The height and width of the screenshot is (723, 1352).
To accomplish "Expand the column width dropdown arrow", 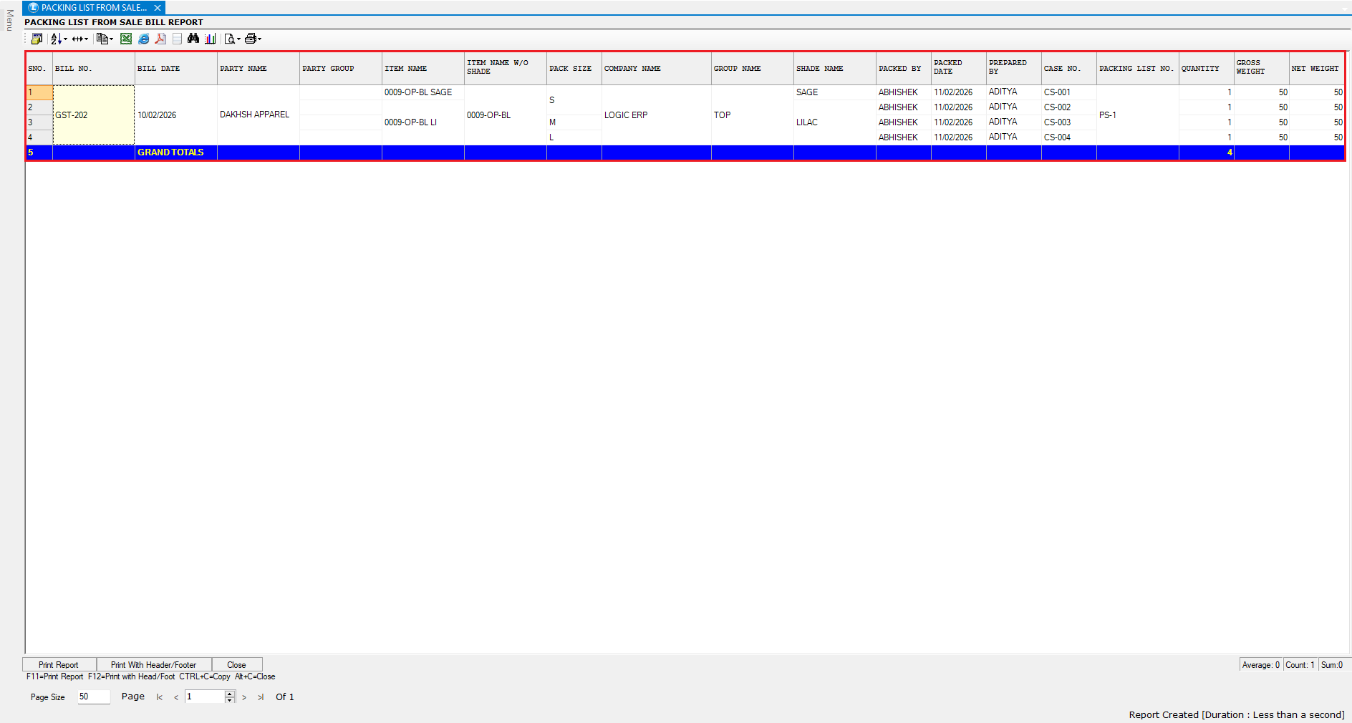I will pos(86,39).
